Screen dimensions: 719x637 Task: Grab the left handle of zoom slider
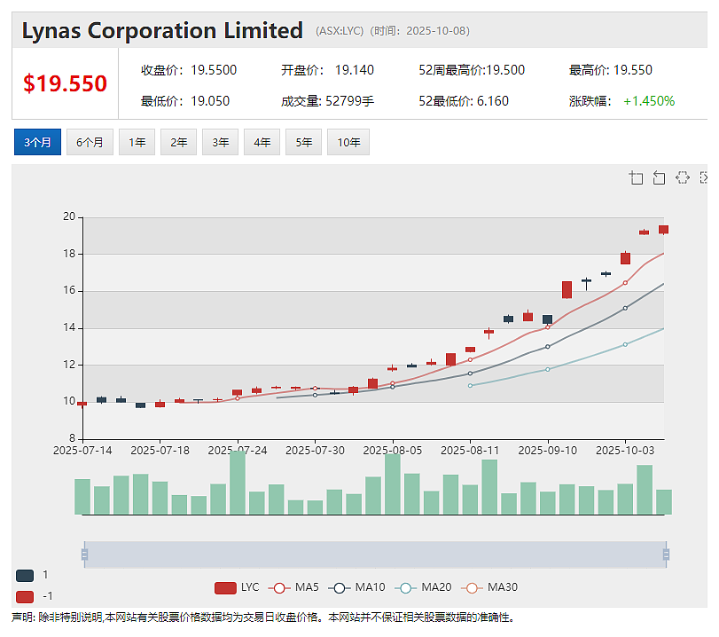click(84, 554)
